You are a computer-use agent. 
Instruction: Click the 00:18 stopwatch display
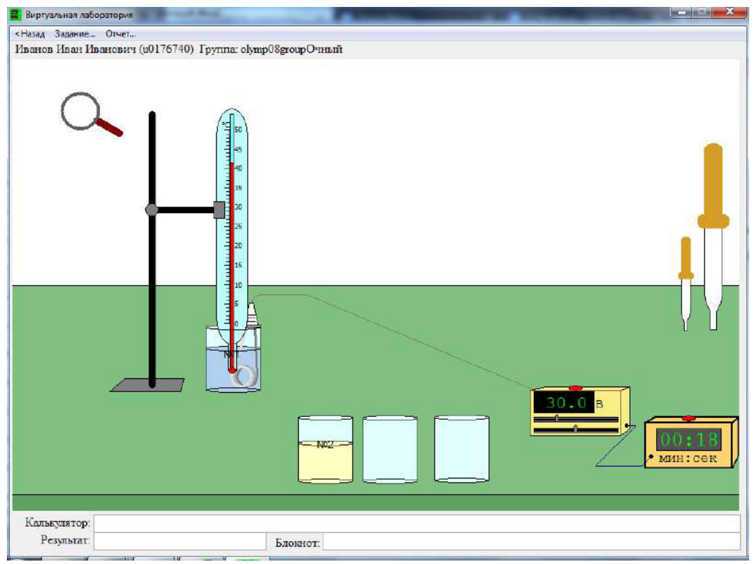point(688,439)
